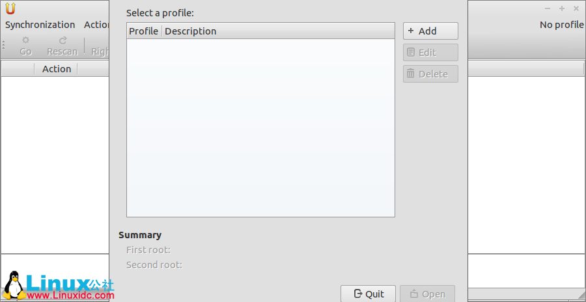Grab the toolbar drag handle dots

point(3,46)
